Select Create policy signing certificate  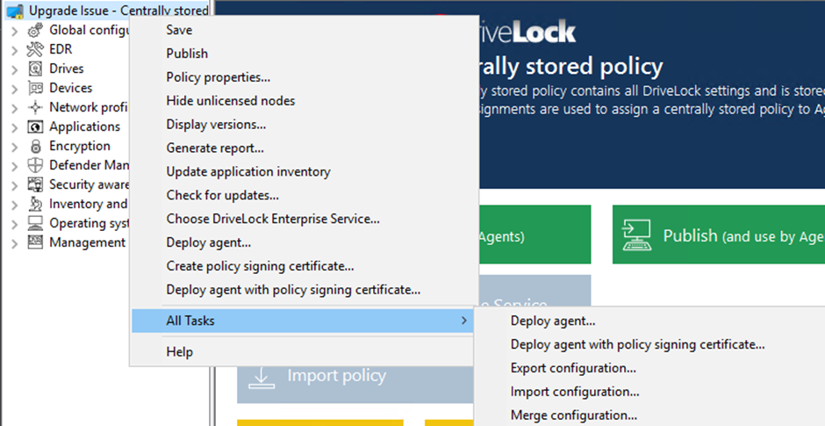click(x=304, y=266)
